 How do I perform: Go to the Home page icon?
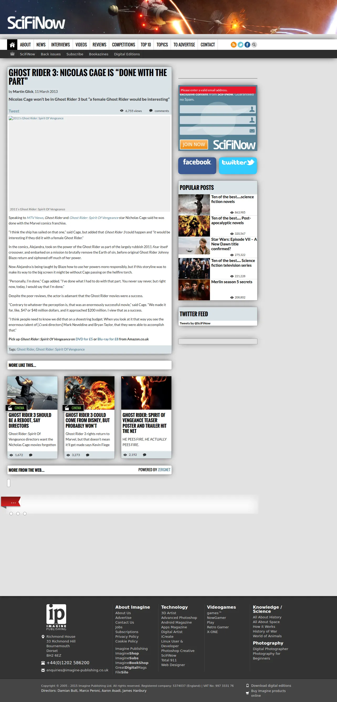[x=12, y=45]
